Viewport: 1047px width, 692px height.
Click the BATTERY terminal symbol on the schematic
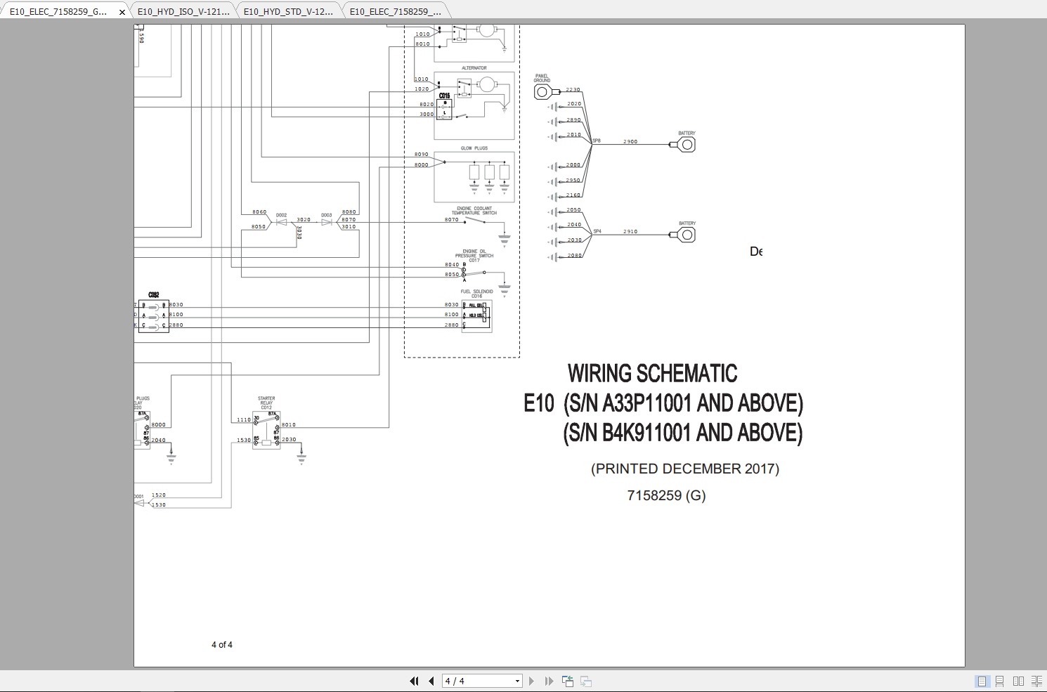(686, 143)
